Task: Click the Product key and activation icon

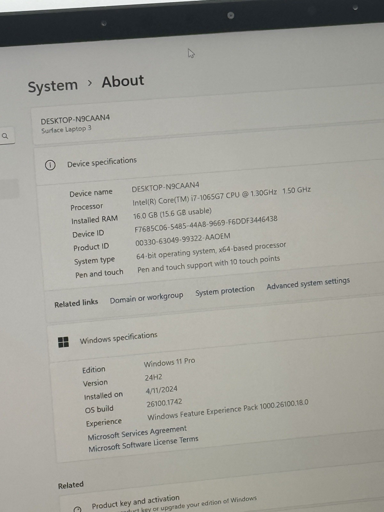Action: click(77, 509)
